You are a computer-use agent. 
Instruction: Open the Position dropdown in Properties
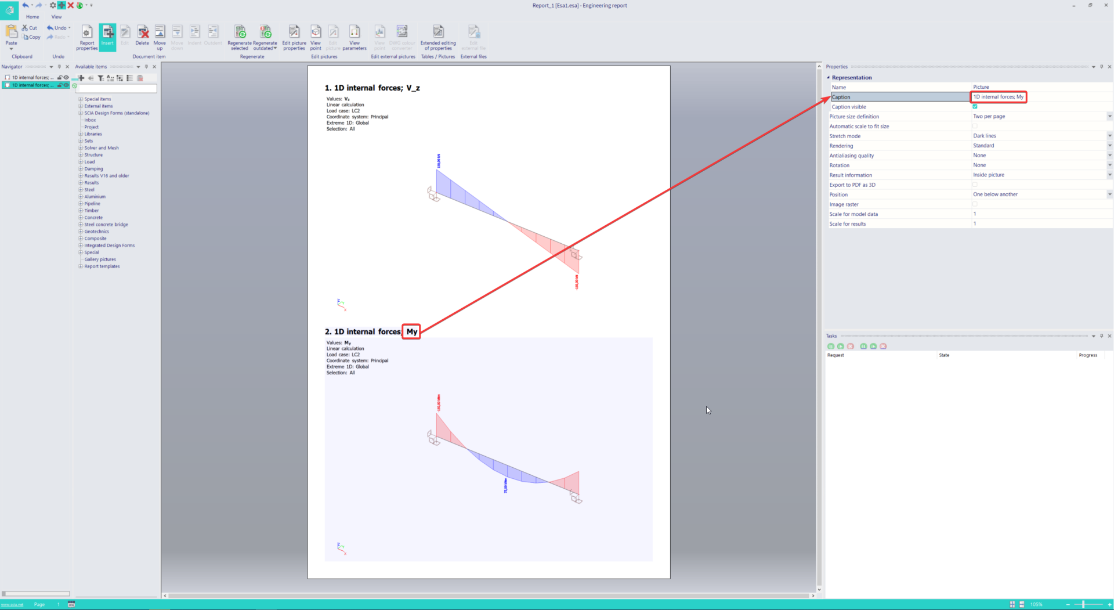(x=1109, y=194)
